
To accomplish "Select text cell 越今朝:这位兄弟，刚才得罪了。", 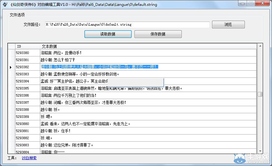I will 148,145.
